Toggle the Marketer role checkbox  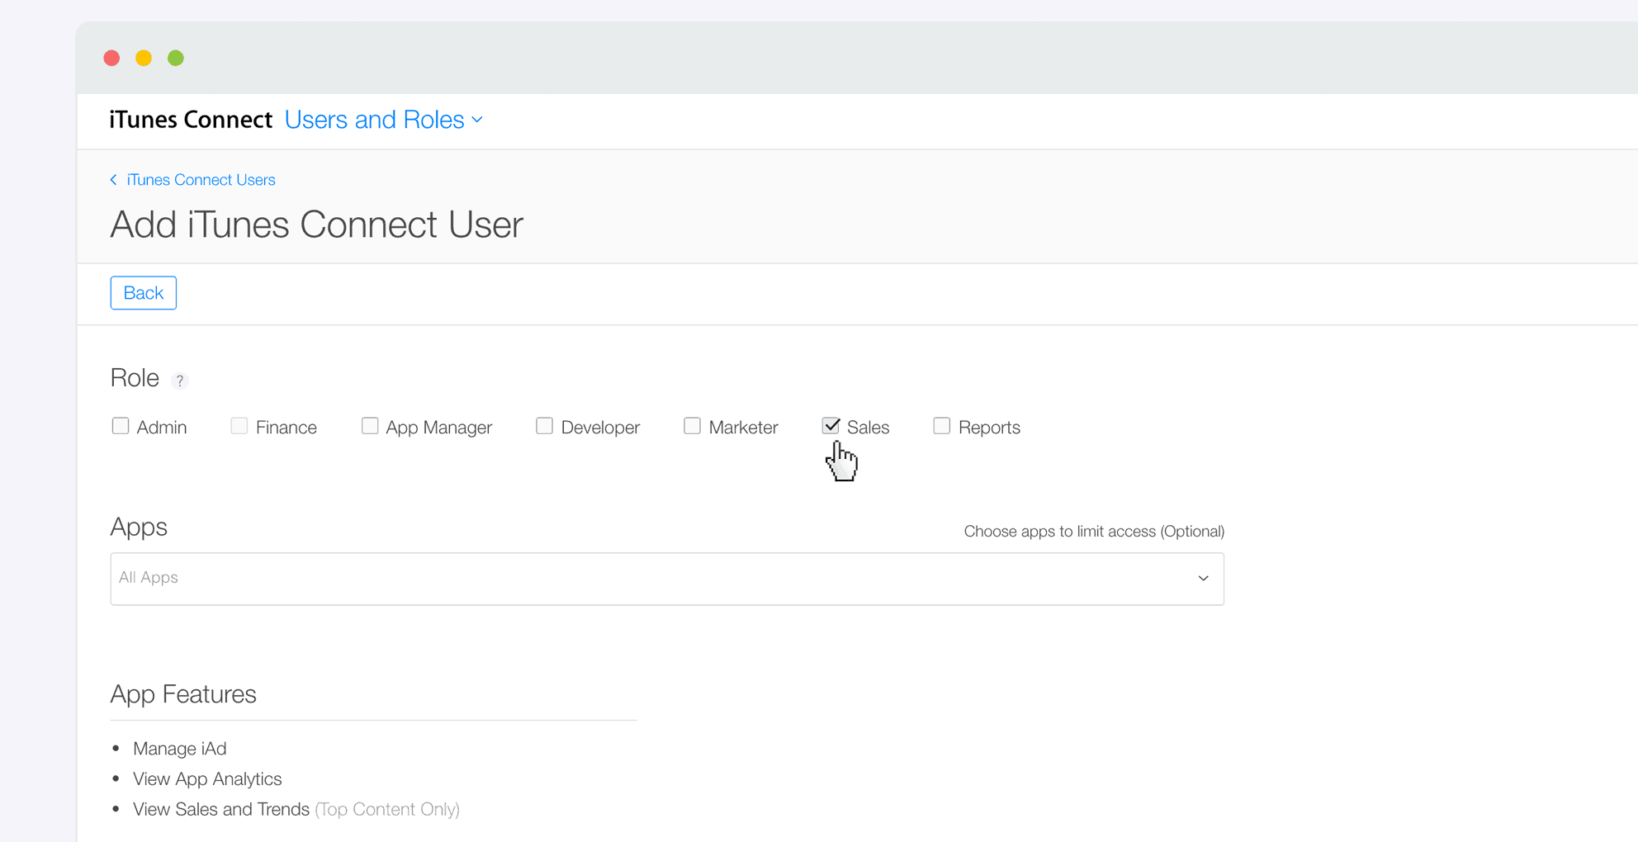point(692,426)
